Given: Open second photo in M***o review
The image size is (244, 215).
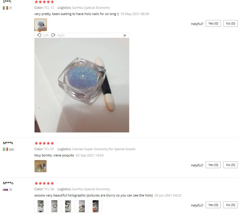Looking at the screenshot, I should click(x=54, y=206).
